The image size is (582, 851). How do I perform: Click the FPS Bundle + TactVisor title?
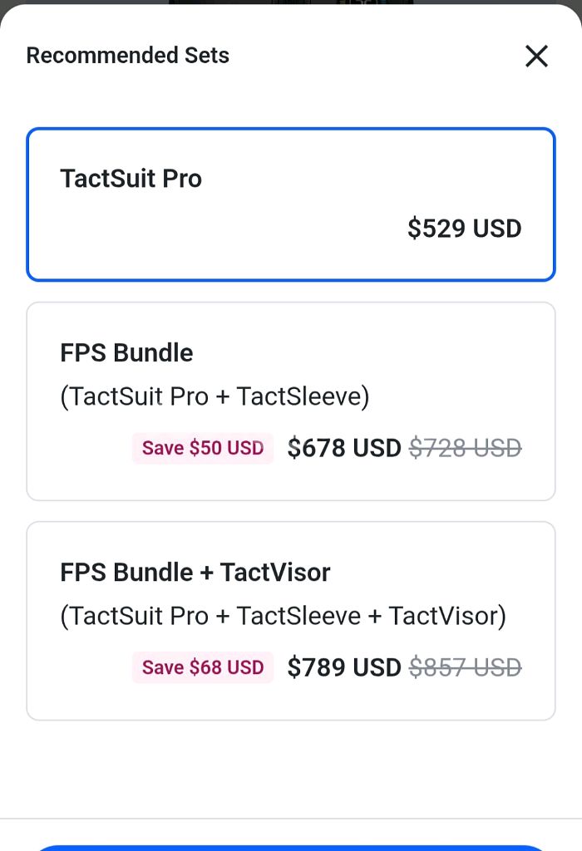(195, 573)
